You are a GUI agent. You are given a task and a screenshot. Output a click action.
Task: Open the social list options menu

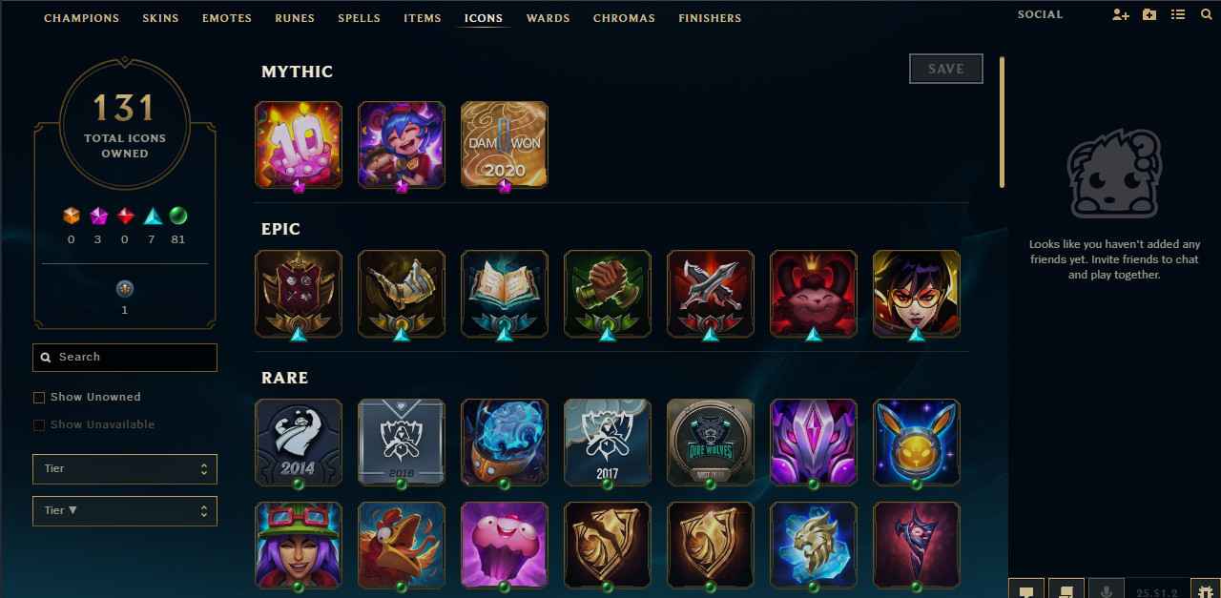(x=1178, y=15)
